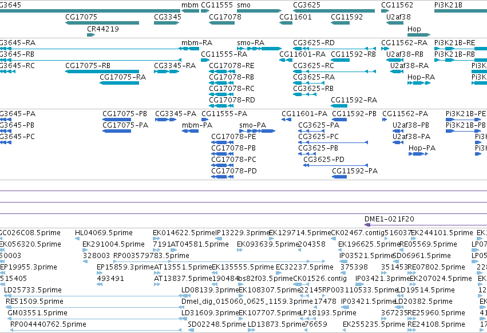Image resolution: width=487 pixels, height=333 pixels.
Task: Select the CG11562 gene label
Action: 397,5
